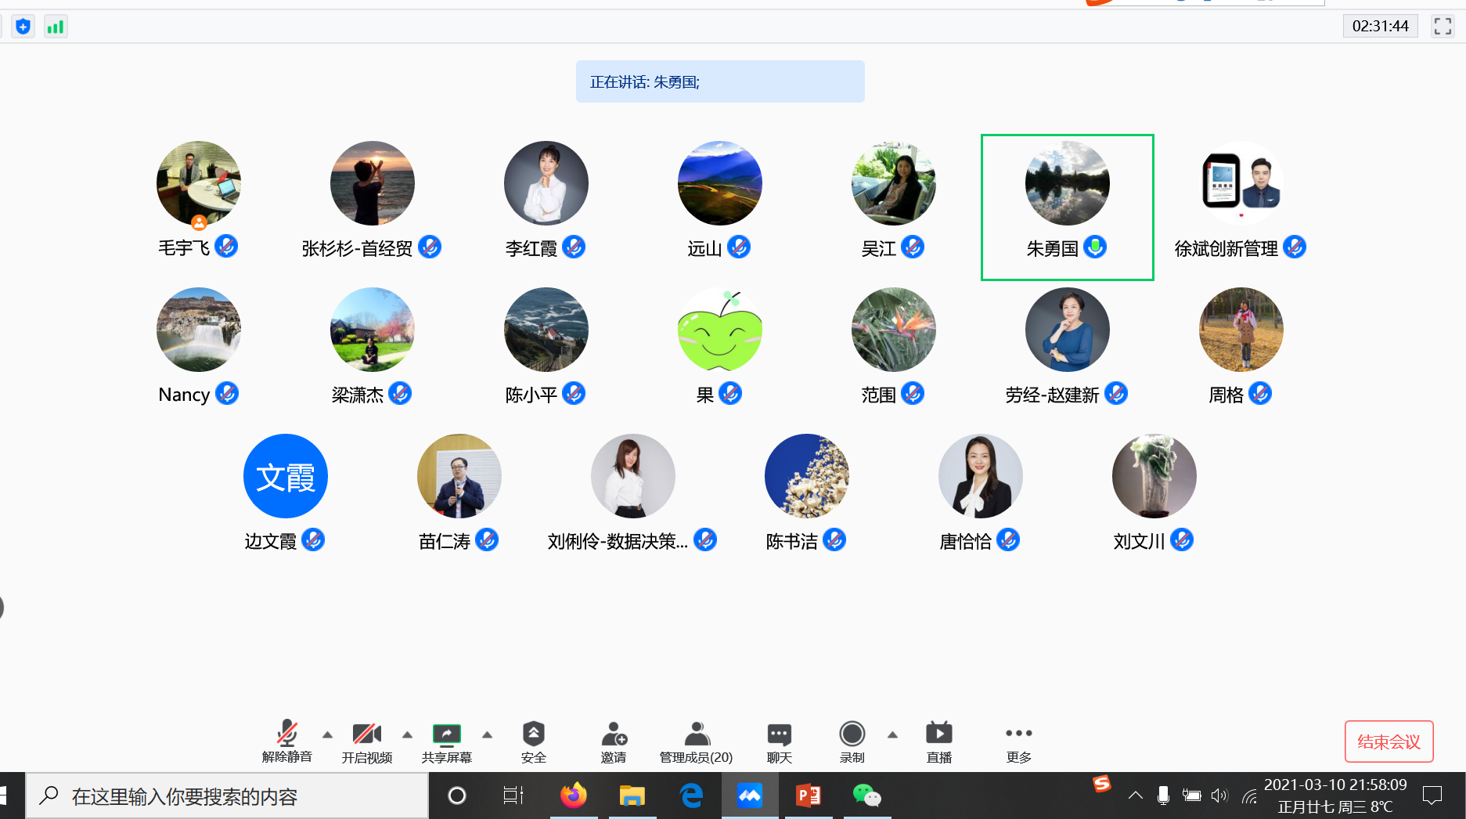
Task: Open WeChat from the taskbar
Action: (x=866, y=796)
